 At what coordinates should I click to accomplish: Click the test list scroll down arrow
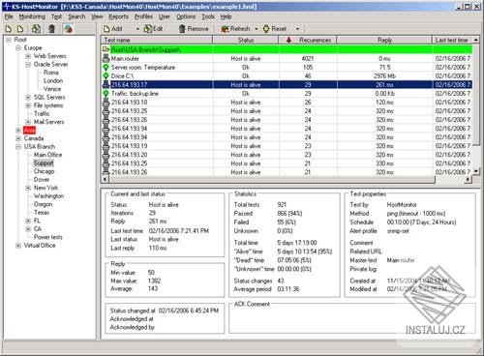pyautogui.click(x=476, y=171)
